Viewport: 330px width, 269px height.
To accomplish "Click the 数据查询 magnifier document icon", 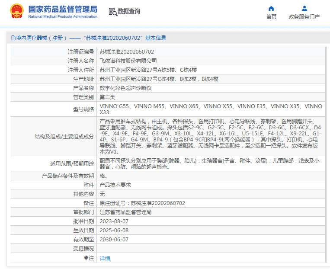I will [x=113, y=12].
